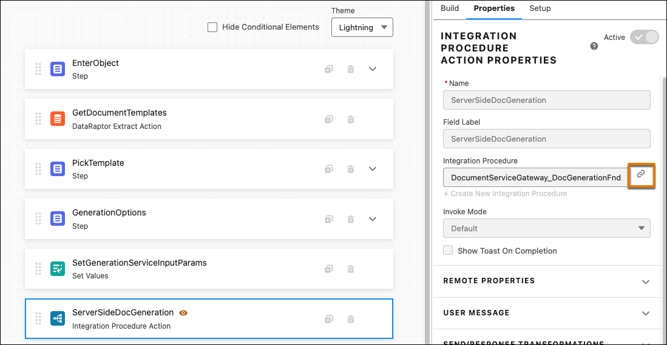Expand the User Message section
Viewport: 667px width, 345px height.
(x=546, y=313)
